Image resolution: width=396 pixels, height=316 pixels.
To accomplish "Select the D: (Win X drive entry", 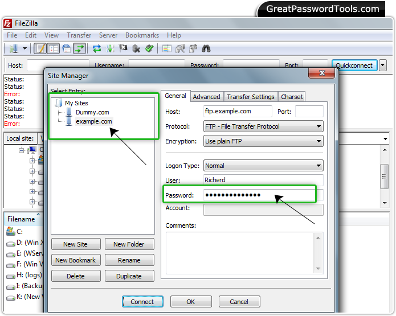I will 25,243.
